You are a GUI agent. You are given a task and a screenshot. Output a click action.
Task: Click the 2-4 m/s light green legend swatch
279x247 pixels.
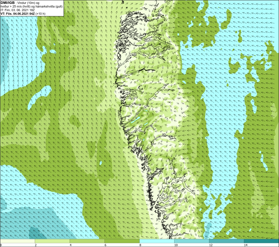[52, 241]
